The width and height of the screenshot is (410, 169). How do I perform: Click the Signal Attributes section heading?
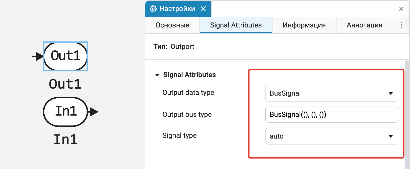189,75
